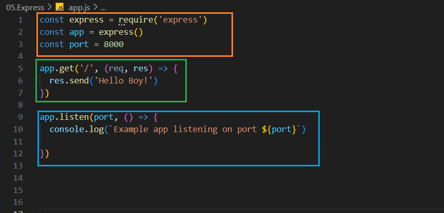
Task: Click the closing brace on line 7
Action: (x=42, y=93)
